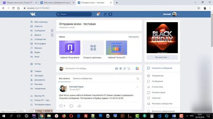Click the camera icon in post box
Image resolution: width=213 pixels, height=119 pixels.
116,68
